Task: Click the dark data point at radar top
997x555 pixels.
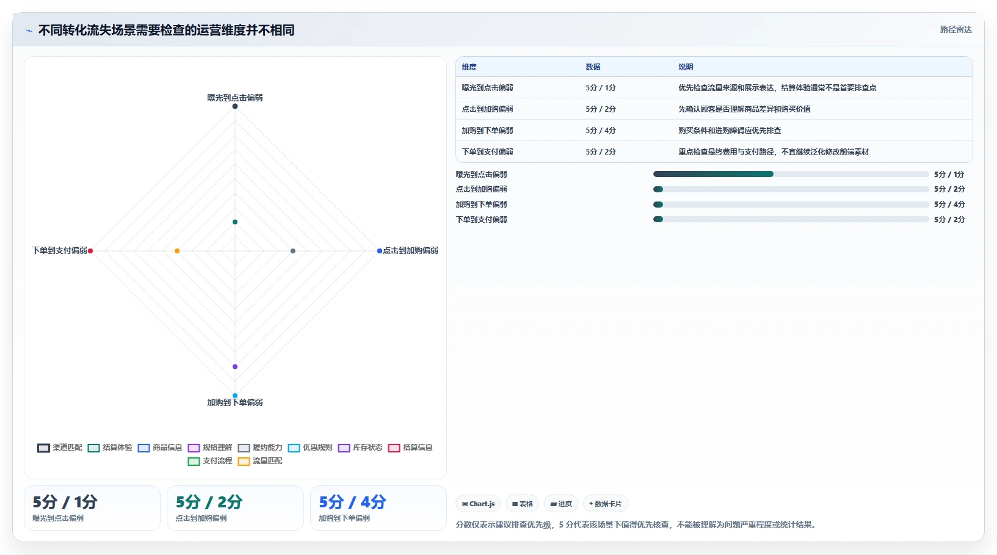Action: pyautogui.click(x=235, y=106)
